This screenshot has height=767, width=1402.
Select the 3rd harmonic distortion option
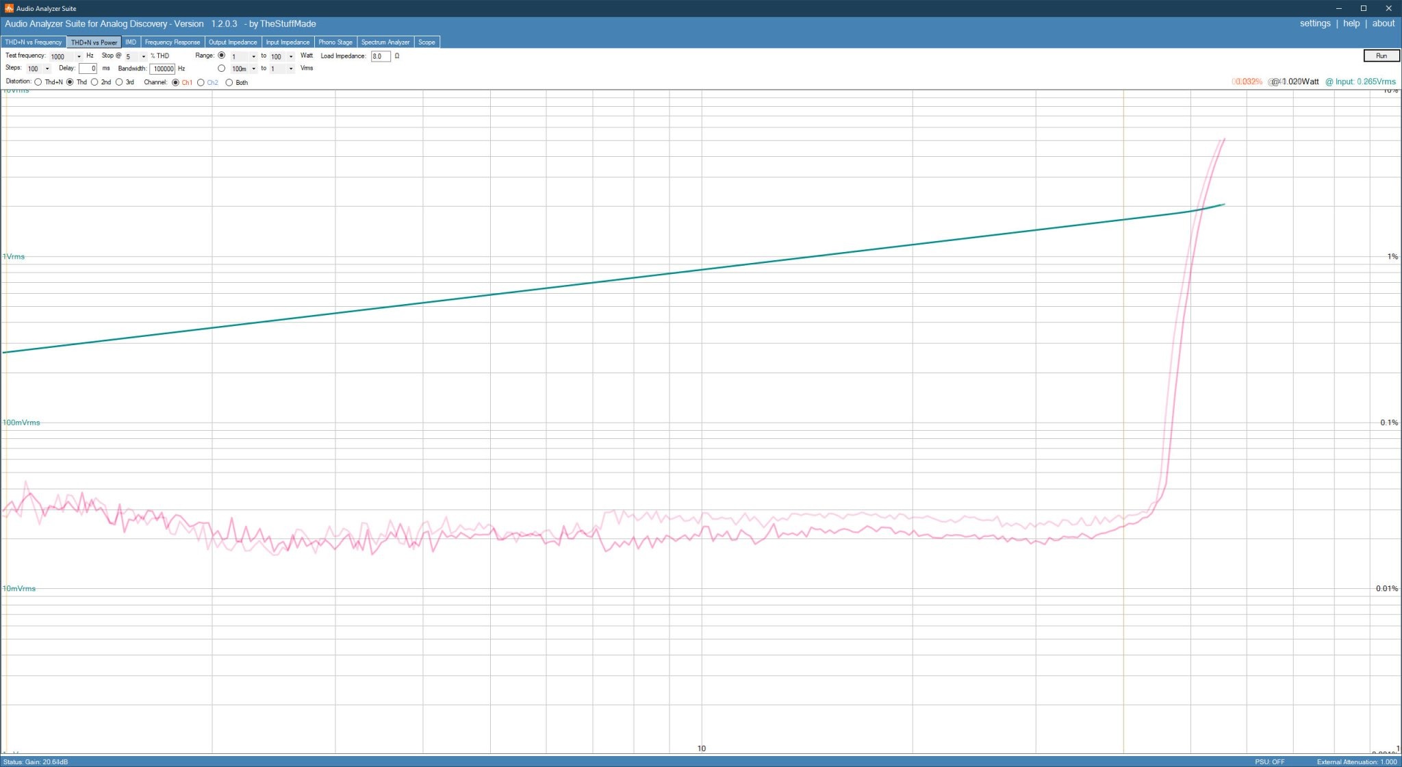pos(119,82)
